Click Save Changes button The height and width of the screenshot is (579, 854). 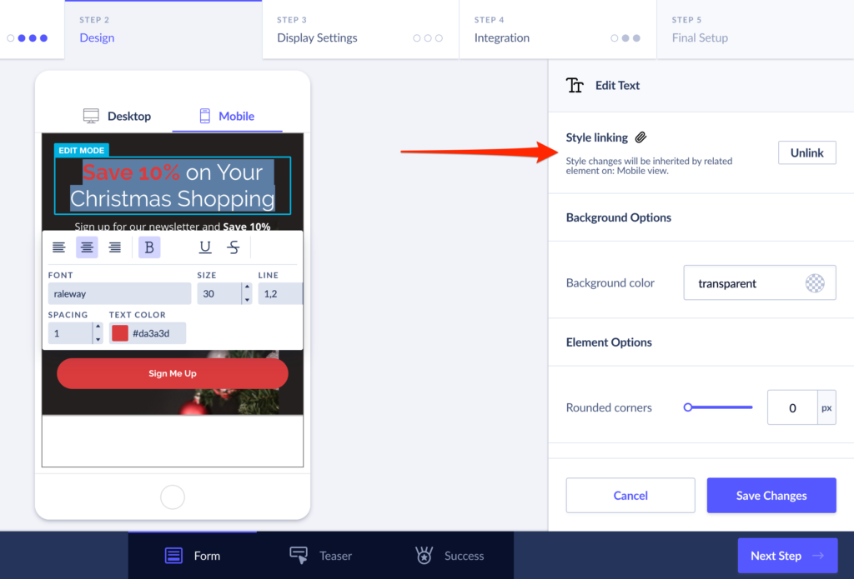point(771,496)
